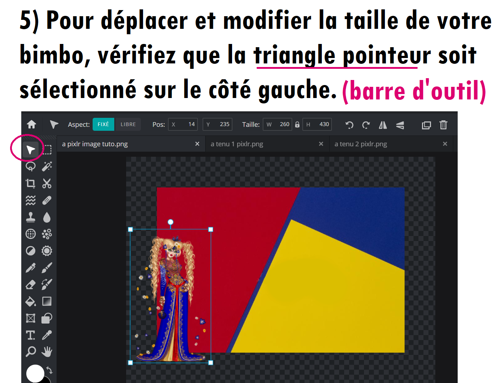Click the top-left transform handle of the doll
Image resolution: width=502 pixels, height=383 pixels.
pyautogui.click(x=130, y=229)
